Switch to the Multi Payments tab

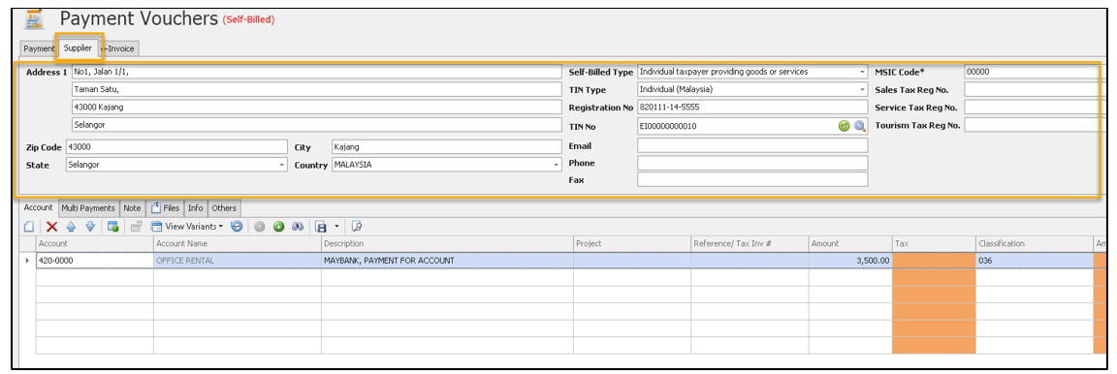87,208
